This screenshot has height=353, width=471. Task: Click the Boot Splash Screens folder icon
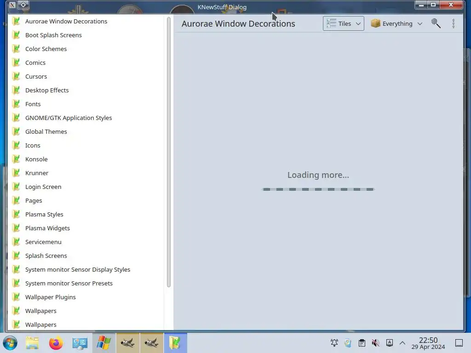click(x=16, y=35)
